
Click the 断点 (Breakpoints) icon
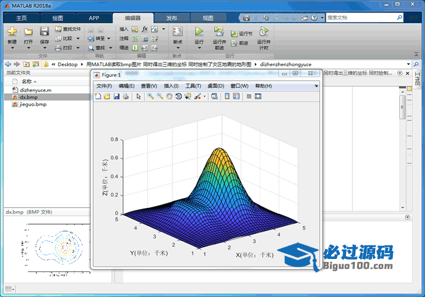(x=178, y=31)
